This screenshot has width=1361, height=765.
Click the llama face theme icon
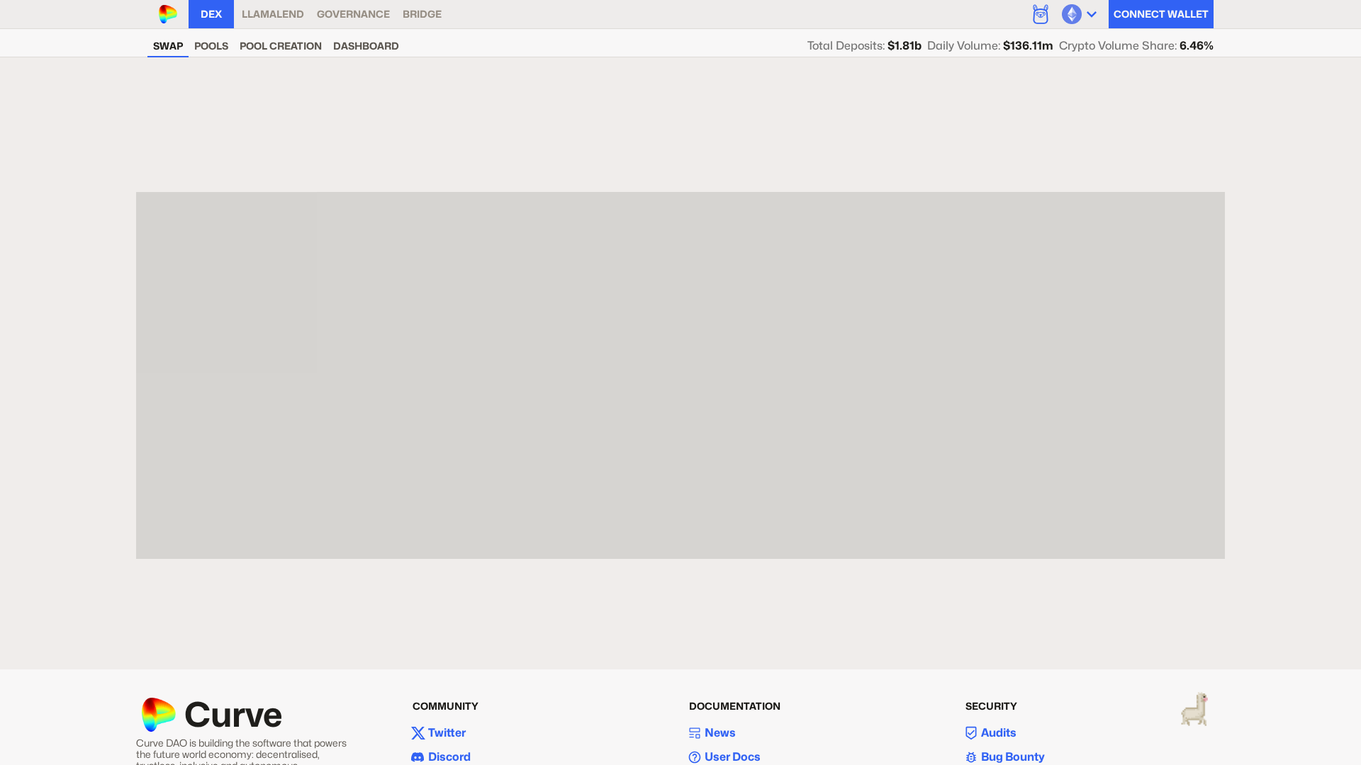(x=1040, y=14)
